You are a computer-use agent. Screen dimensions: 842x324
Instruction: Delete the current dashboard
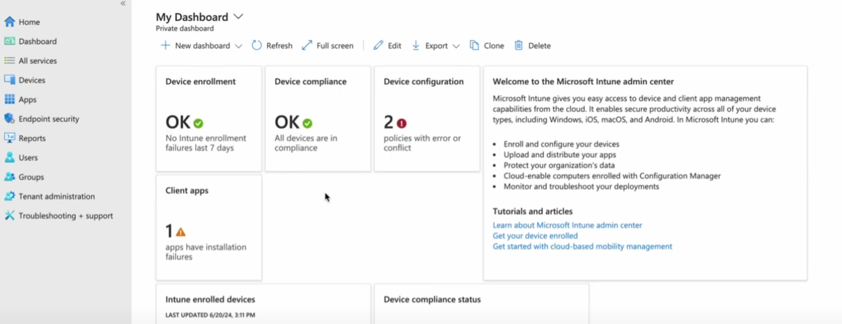click(x=532, y=46)
